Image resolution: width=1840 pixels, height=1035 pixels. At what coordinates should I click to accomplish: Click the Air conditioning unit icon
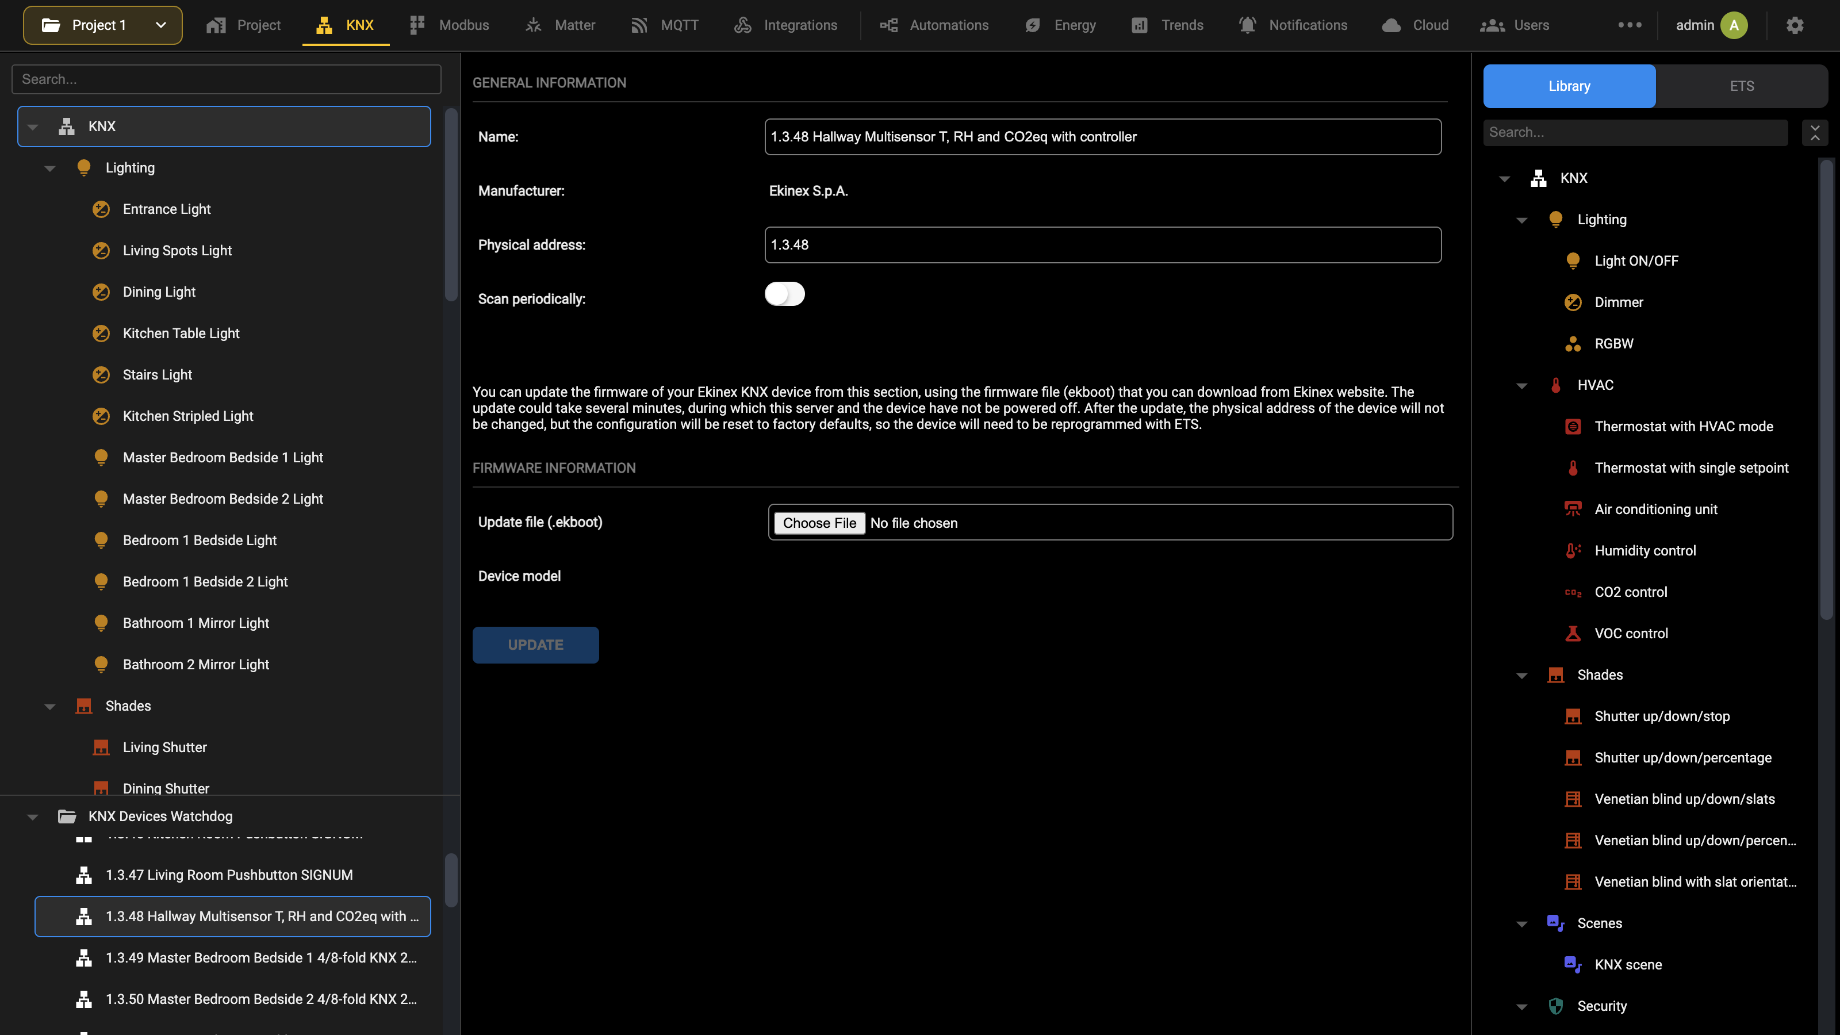(x=1573, y=509)
